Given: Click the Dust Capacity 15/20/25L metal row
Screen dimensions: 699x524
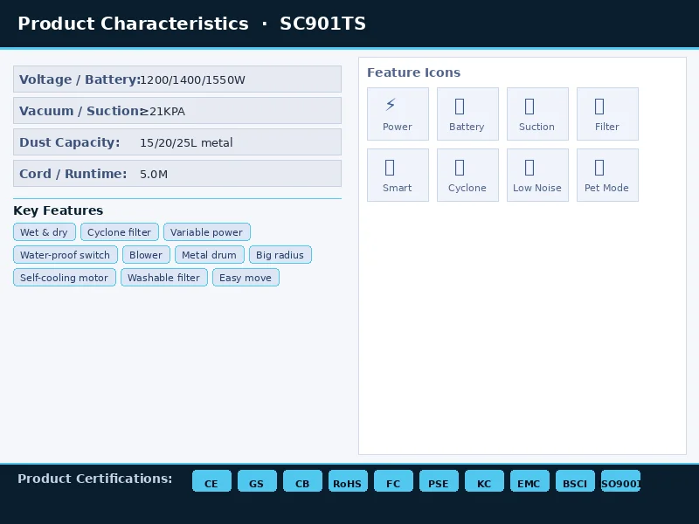Looking at the screenshot, I should (x=177, y=142).
